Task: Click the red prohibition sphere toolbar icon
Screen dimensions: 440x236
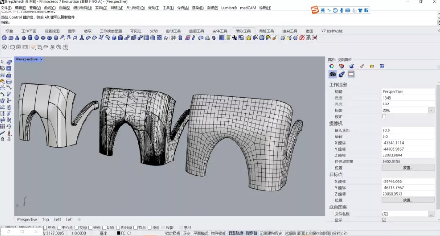Action: point(302,38)
